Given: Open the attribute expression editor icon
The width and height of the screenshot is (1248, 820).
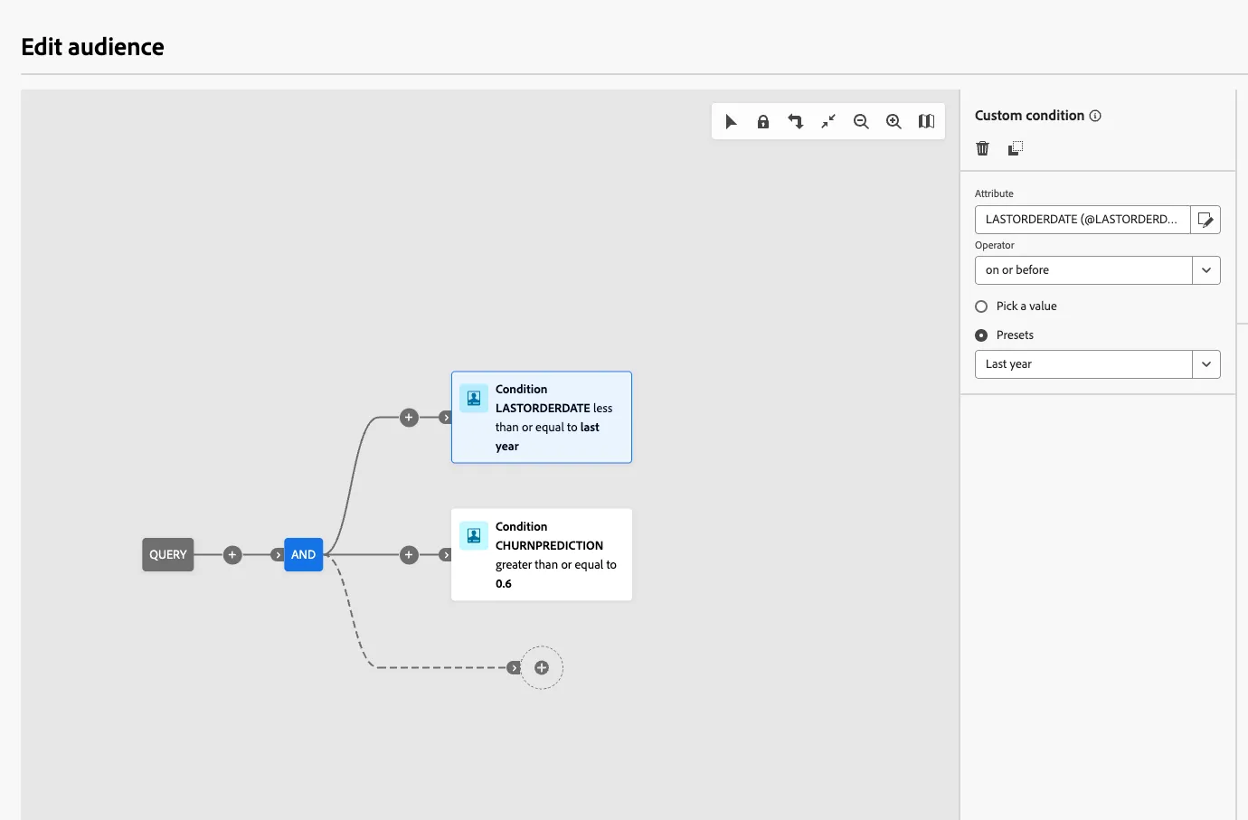Looking at the screenshot, I should (1205, 220).
